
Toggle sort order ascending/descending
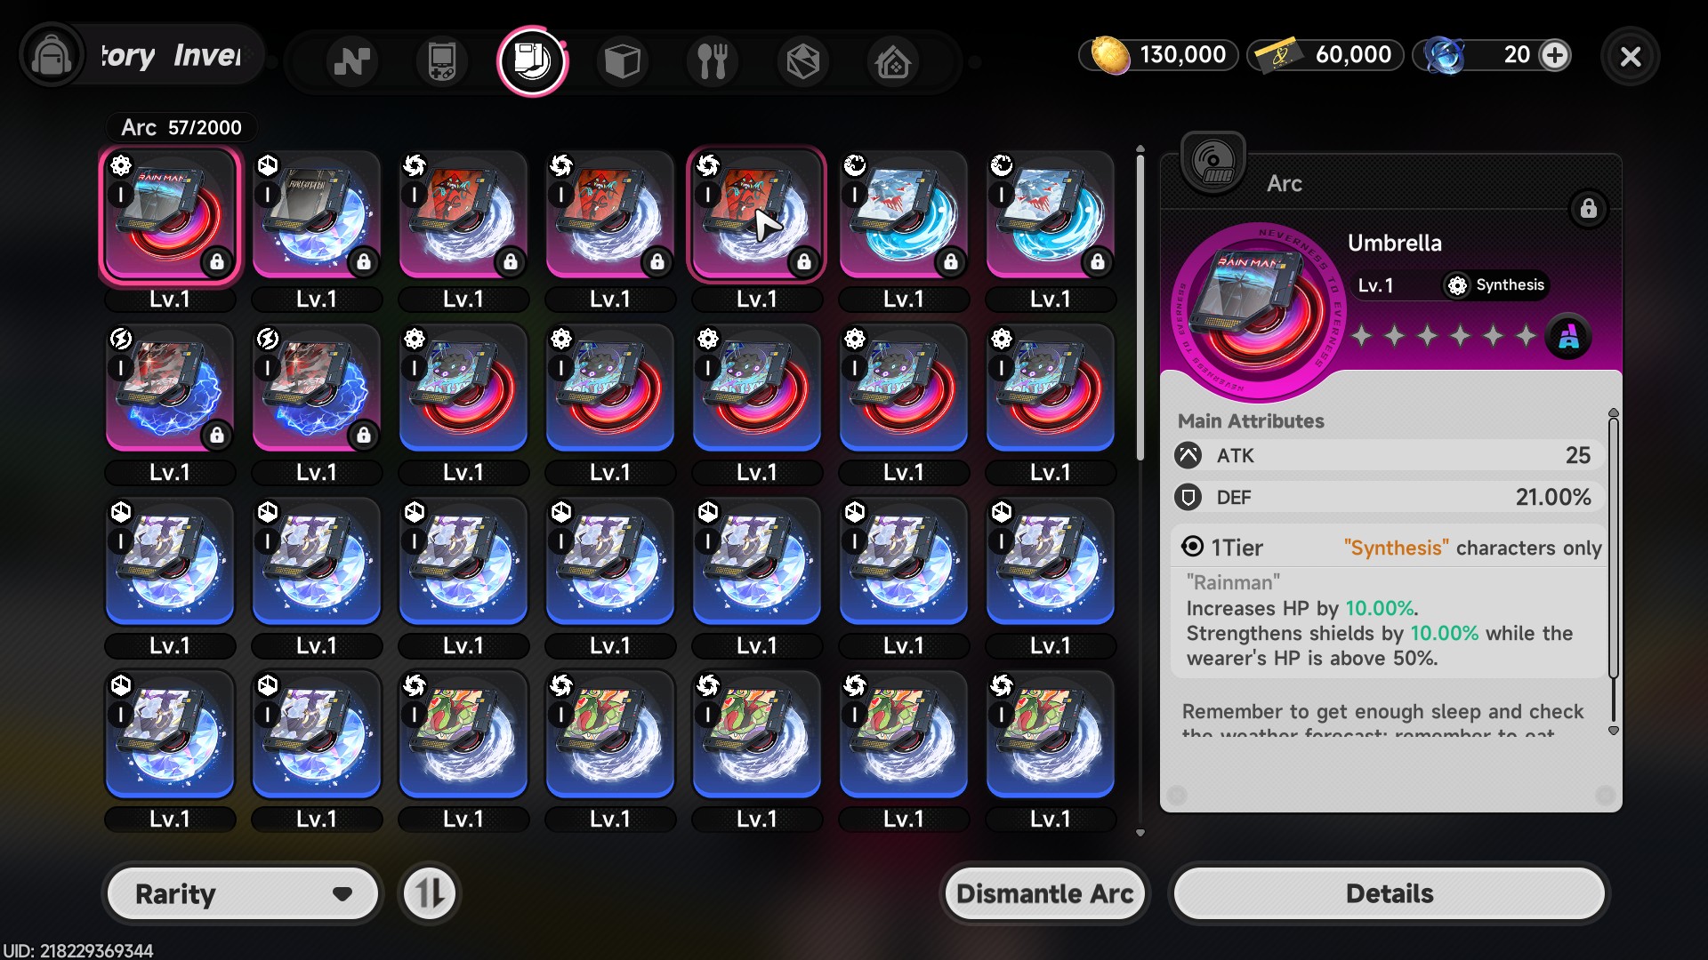coord(430,893)
